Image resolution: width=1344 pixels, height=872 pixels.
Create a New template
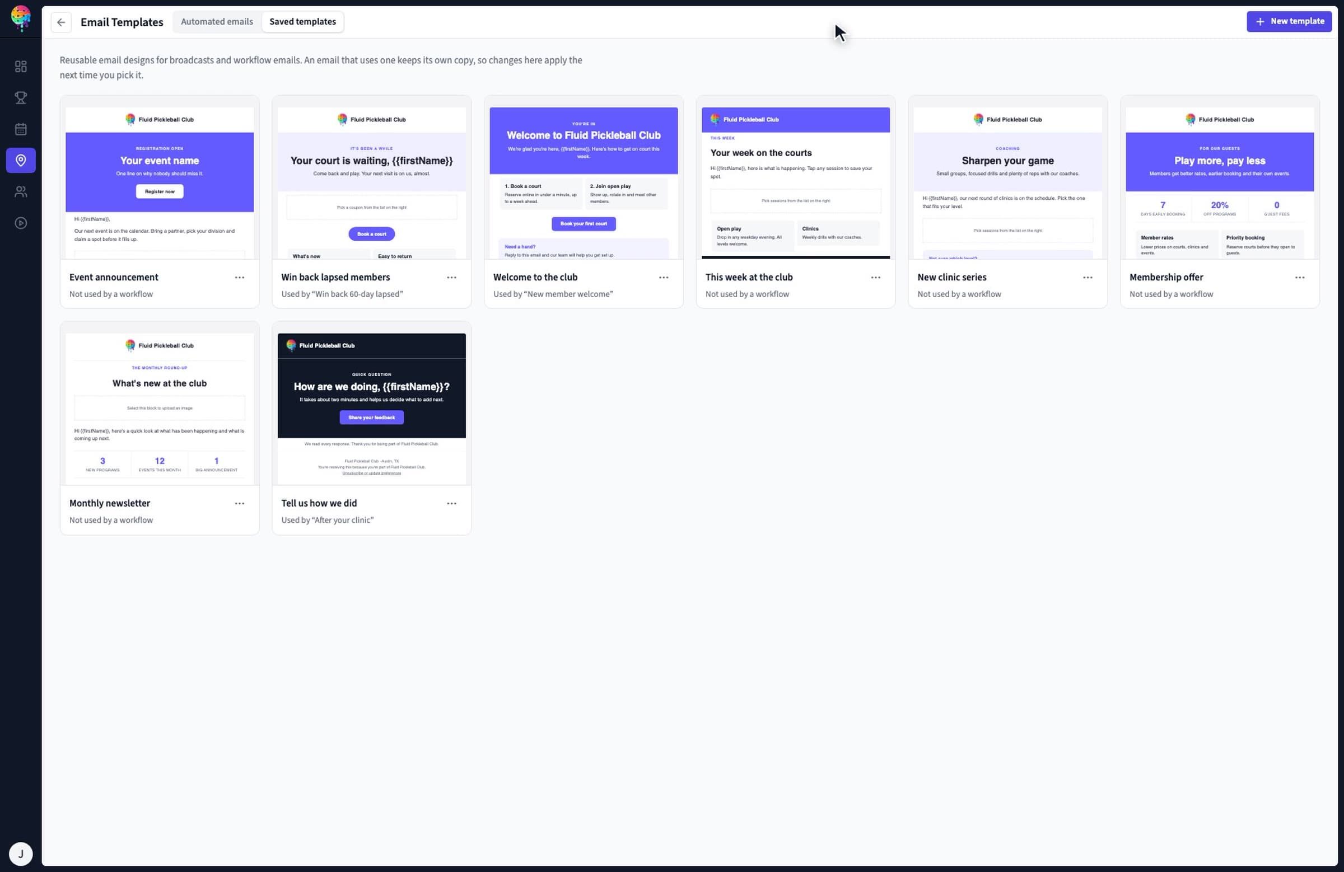coord(1289,21)
